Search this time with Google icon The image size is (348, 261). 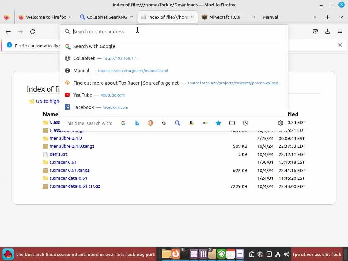pyautogui.click(x=123, y=123)
